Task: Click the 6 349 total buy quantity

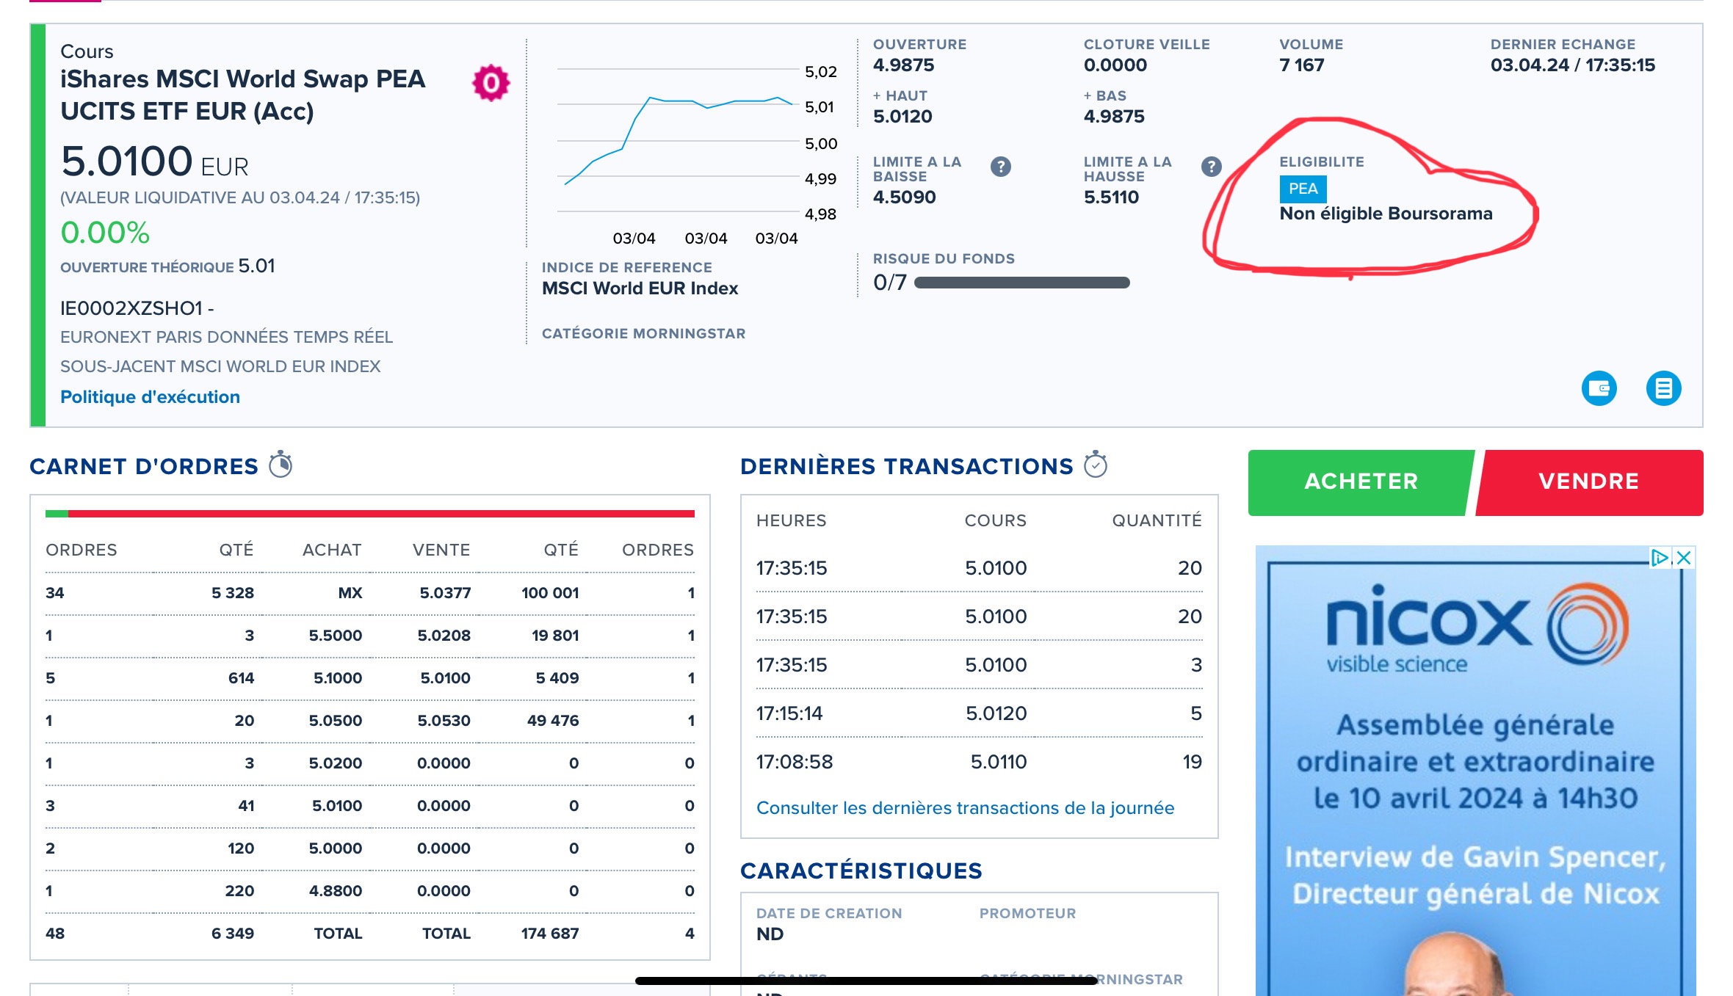Action: point(233,934)
